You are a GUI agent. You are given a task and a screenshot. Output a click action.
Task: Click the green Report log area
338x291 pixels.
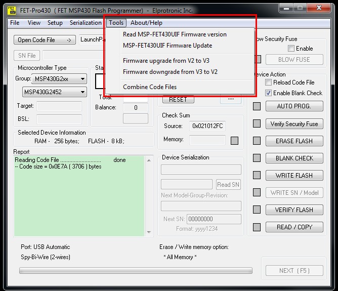coord(79,196)
